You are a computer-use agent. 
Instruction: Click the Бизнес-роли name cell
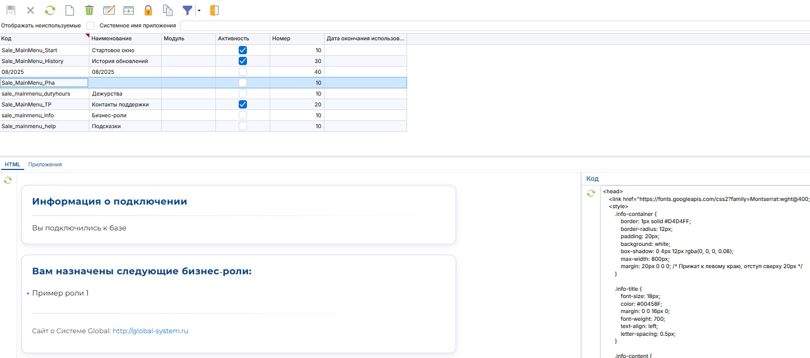coord(126,115)
